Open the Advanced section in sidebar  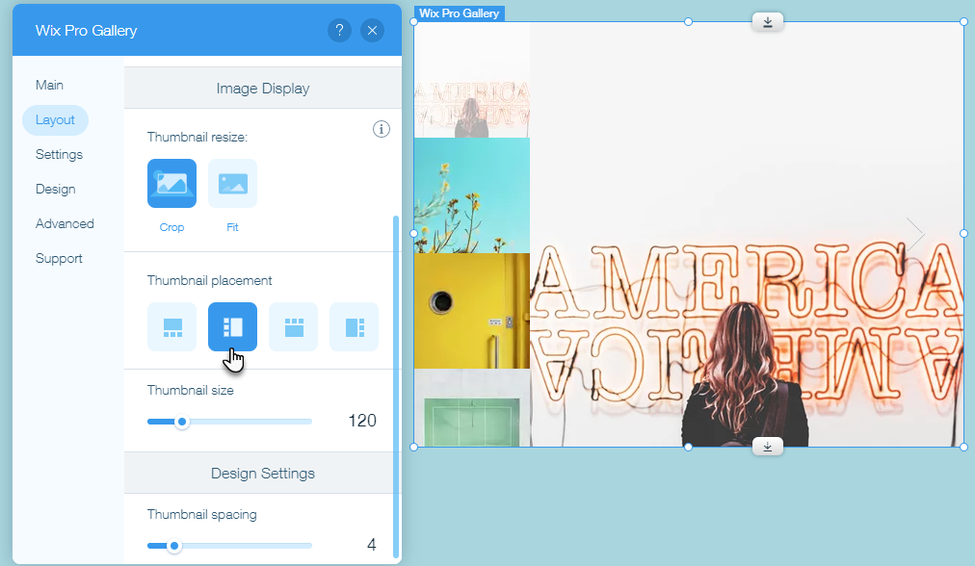point(65,223)
